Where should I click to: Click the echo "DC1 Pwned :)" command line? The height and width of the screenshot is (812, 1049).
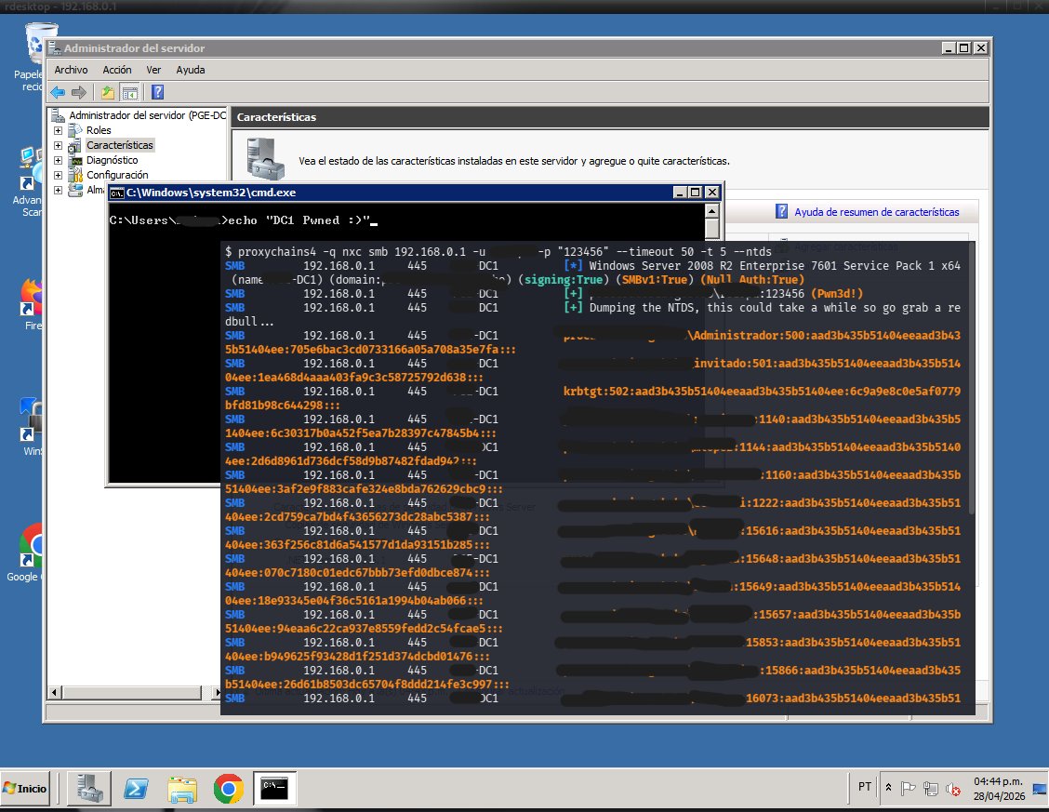244,220
